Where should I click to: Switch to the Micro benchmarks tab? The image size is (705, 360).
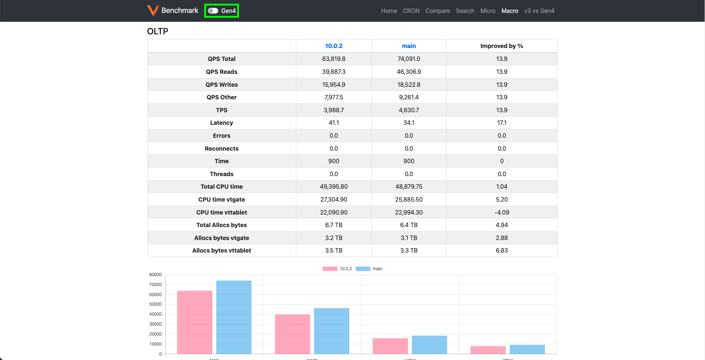488,11
